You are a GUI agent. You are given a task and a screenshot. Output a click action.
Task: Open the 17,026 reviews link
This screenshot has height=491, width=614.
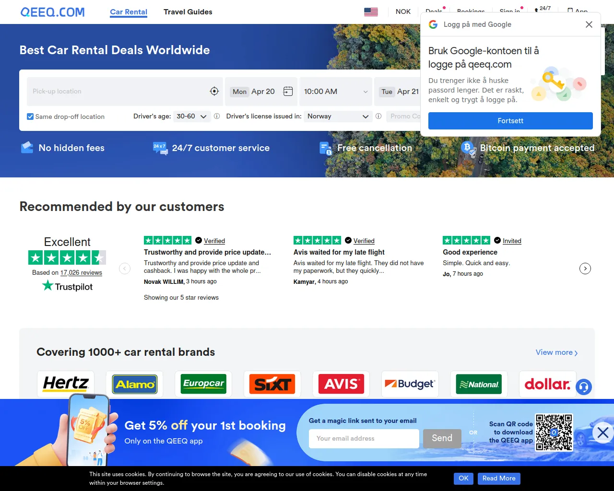81,272
